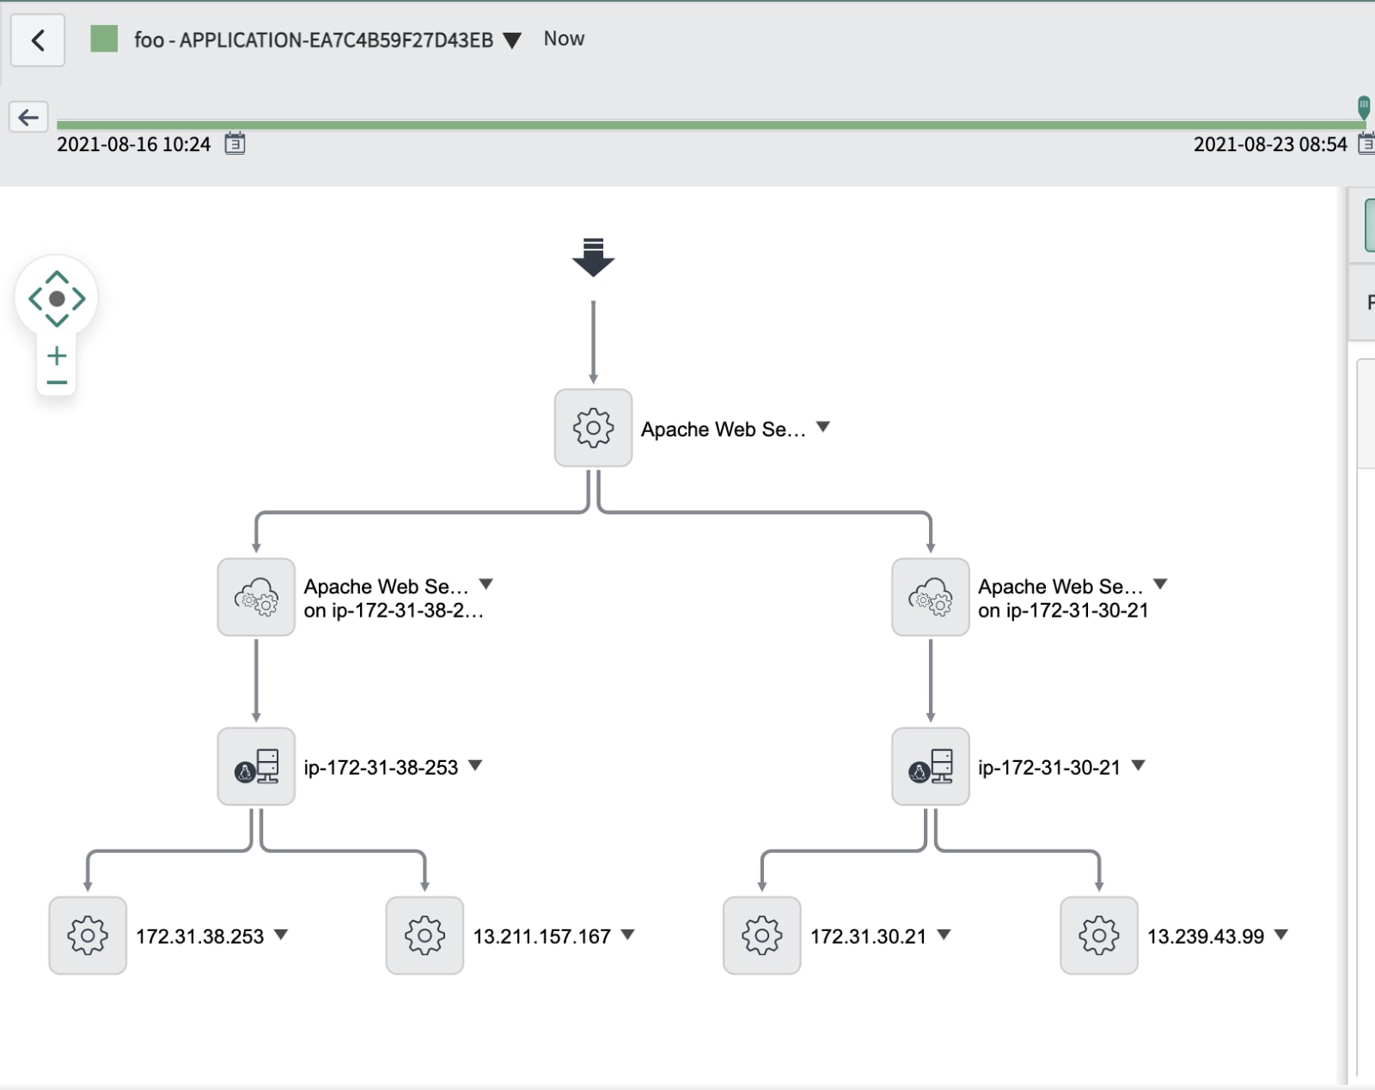Pan the map right

click(78, 299)
